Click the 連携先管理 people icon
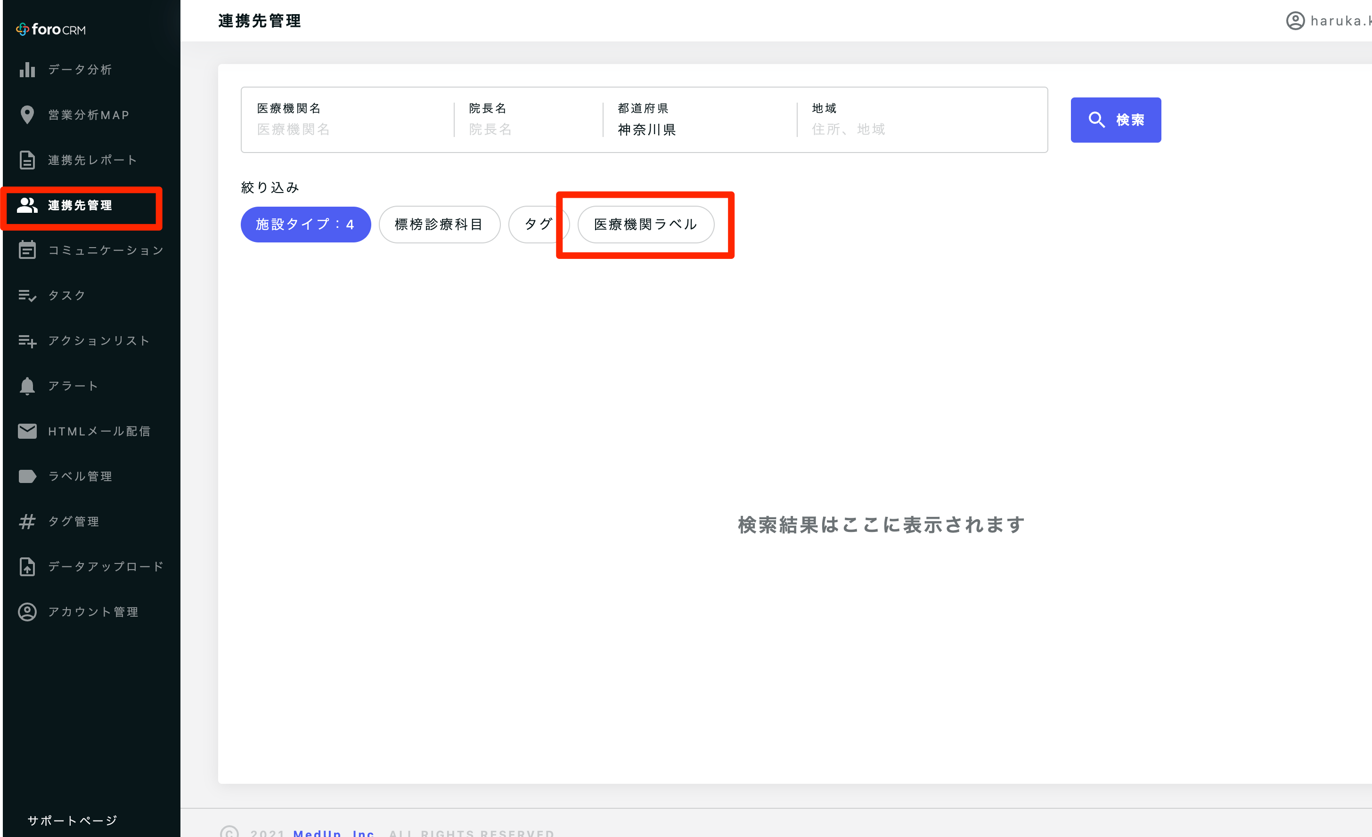Viewport: 1372px width, 837px height. 27,205
